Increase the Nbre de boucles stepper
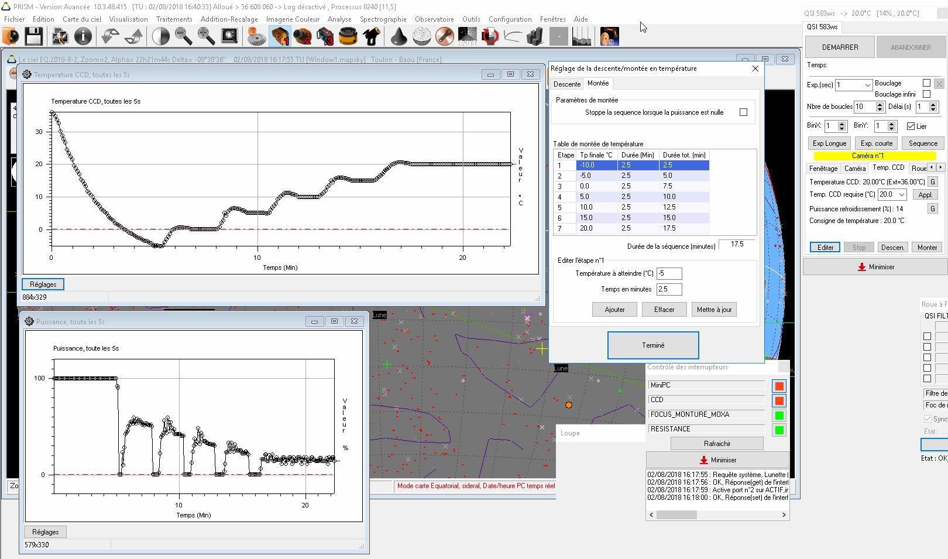 [x=880, y=104]
